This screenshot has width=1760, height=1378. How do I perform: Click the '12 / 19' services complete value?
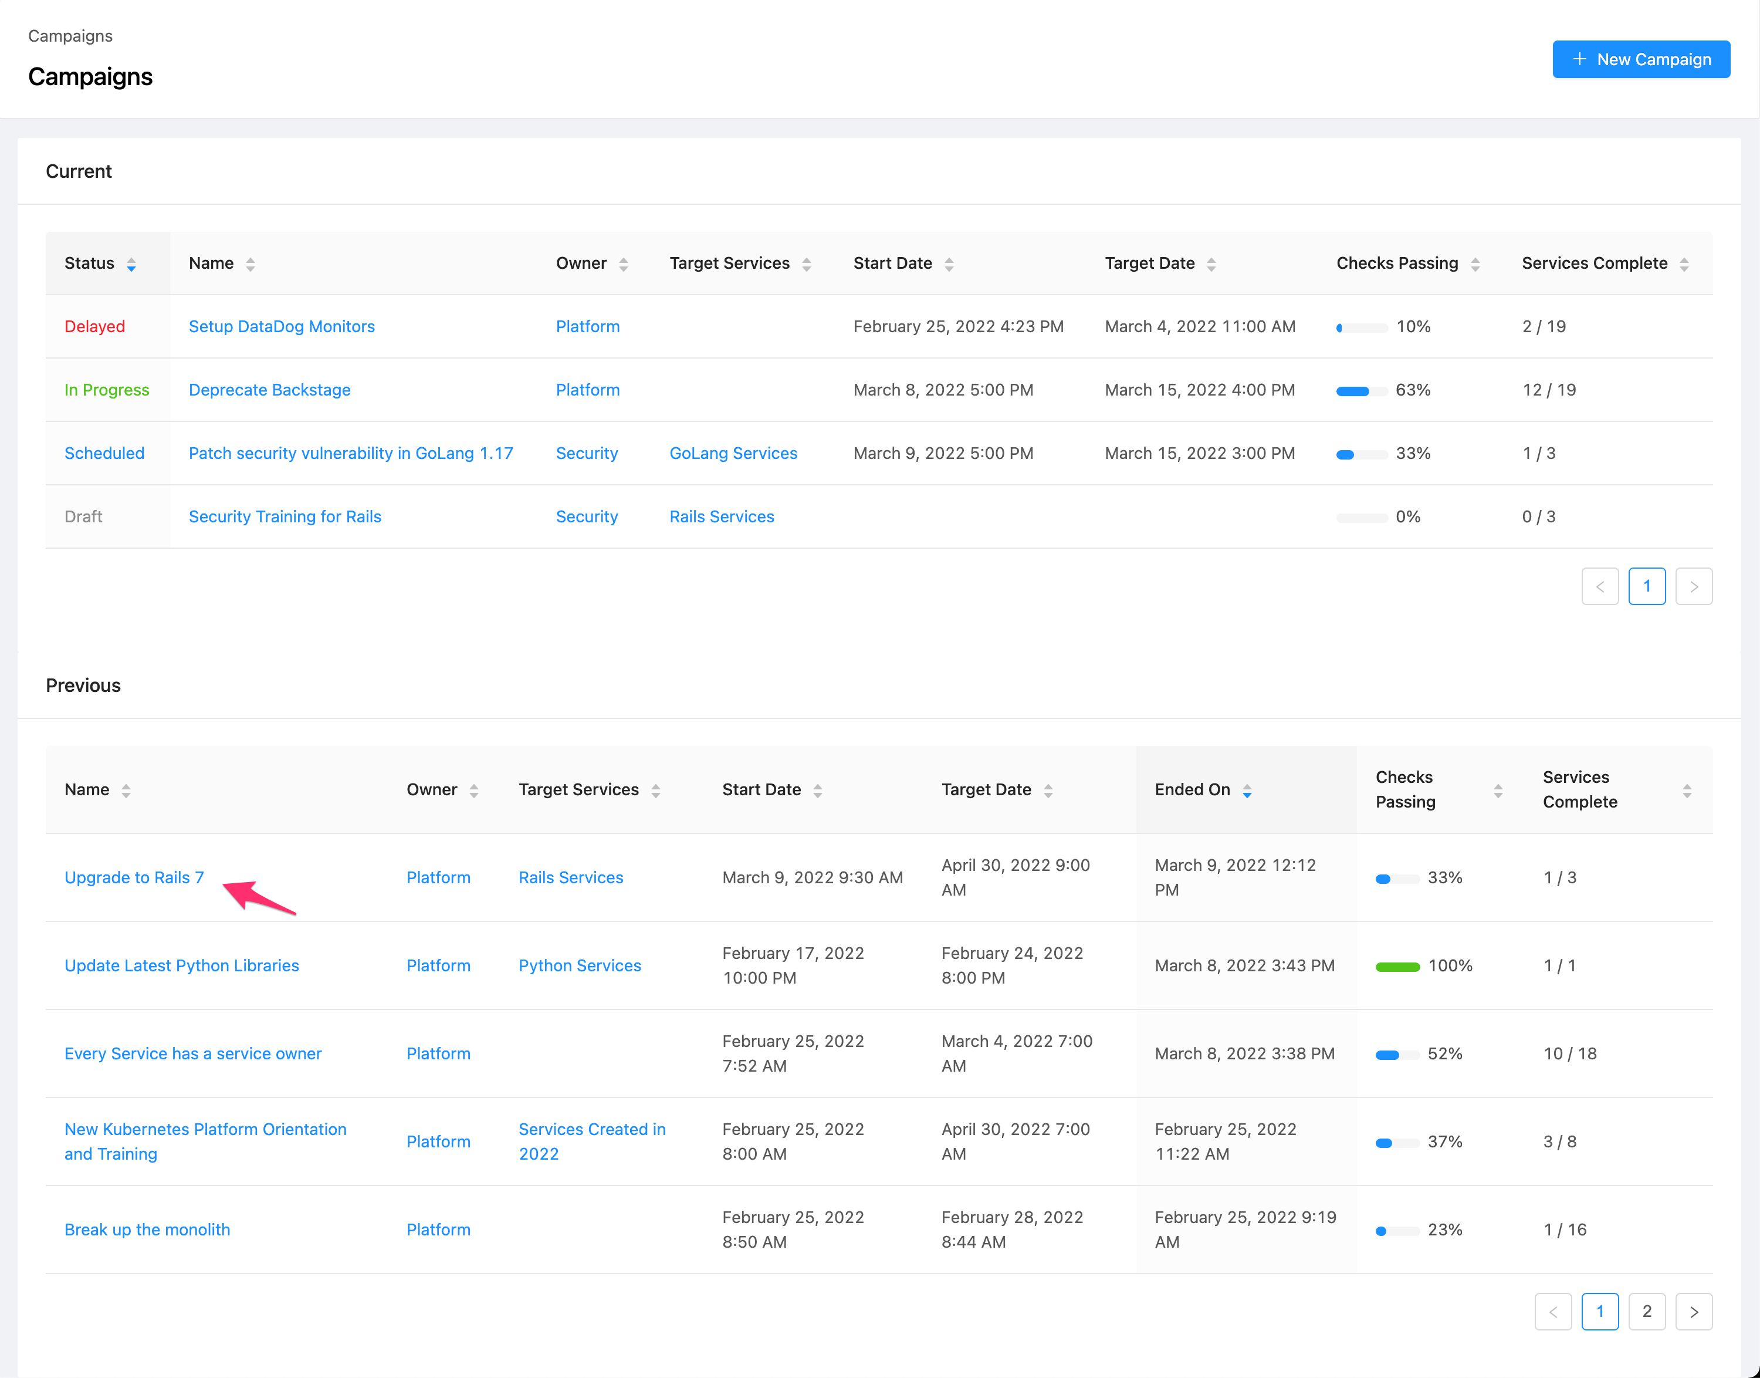coord(1549,390)
